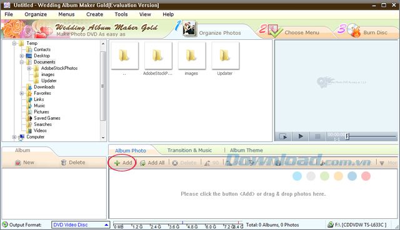The image size is (400, 230).
Task: Open the Organize menu
Action: tap(36, 14)
